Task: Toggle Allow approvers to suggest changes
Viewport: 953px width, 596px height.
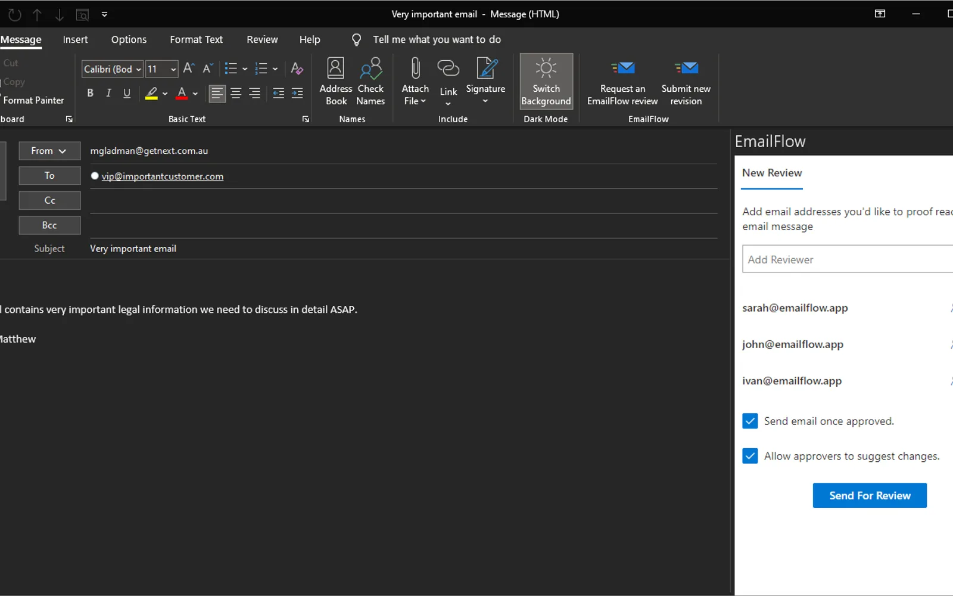Action: coord(750,456)
